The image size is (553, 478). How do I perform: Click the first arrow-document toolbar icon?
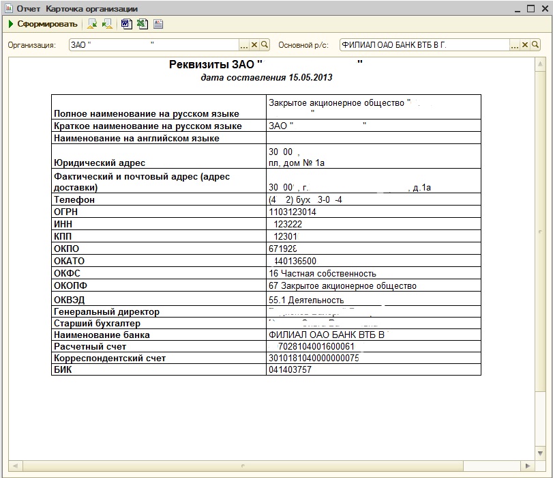pyautogui.click(x=93, y=24)
